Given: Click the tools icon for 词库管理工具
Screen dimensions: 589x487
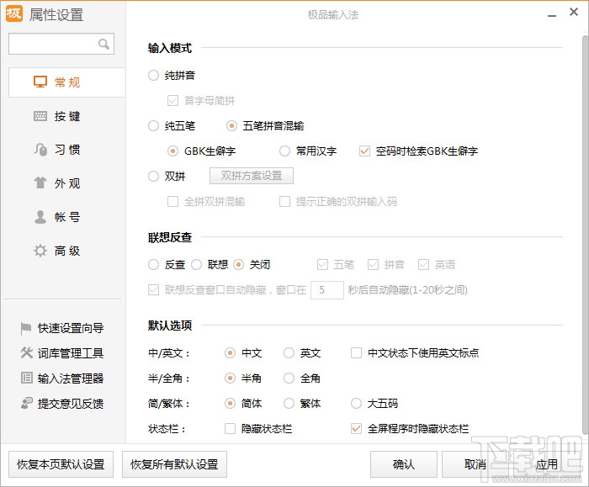Looking at the screenshot, I should coord(26,352).
